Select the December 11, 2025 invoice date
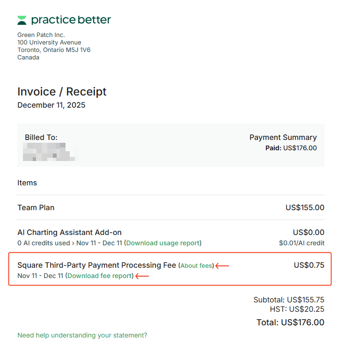Image resolution: width=338 pixels, height=352 pixels. pyautogui.click(x=51, y=105)
